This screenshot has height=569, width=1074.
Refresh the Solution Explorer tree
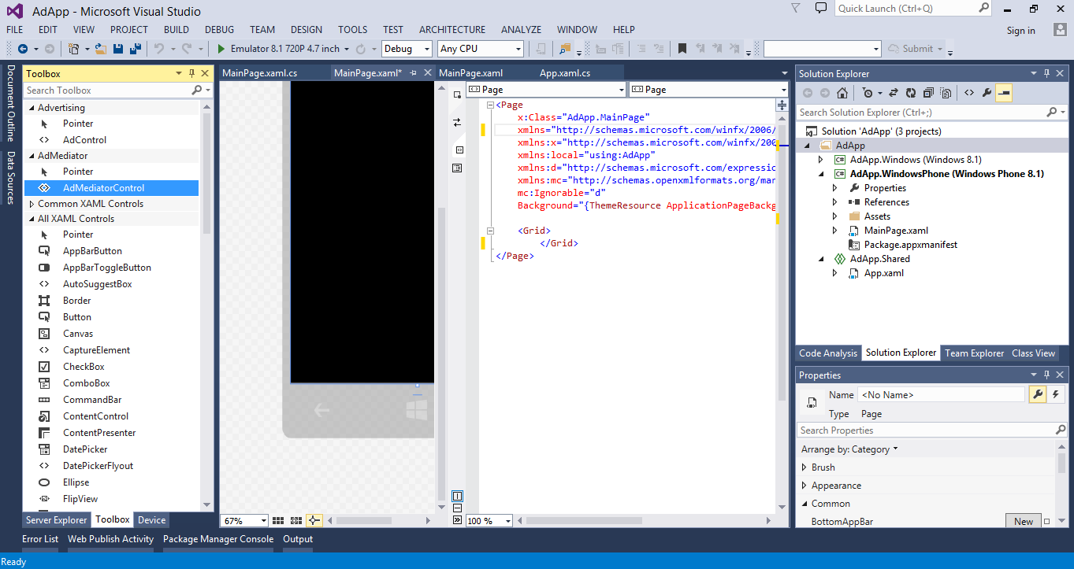(911, 93)
